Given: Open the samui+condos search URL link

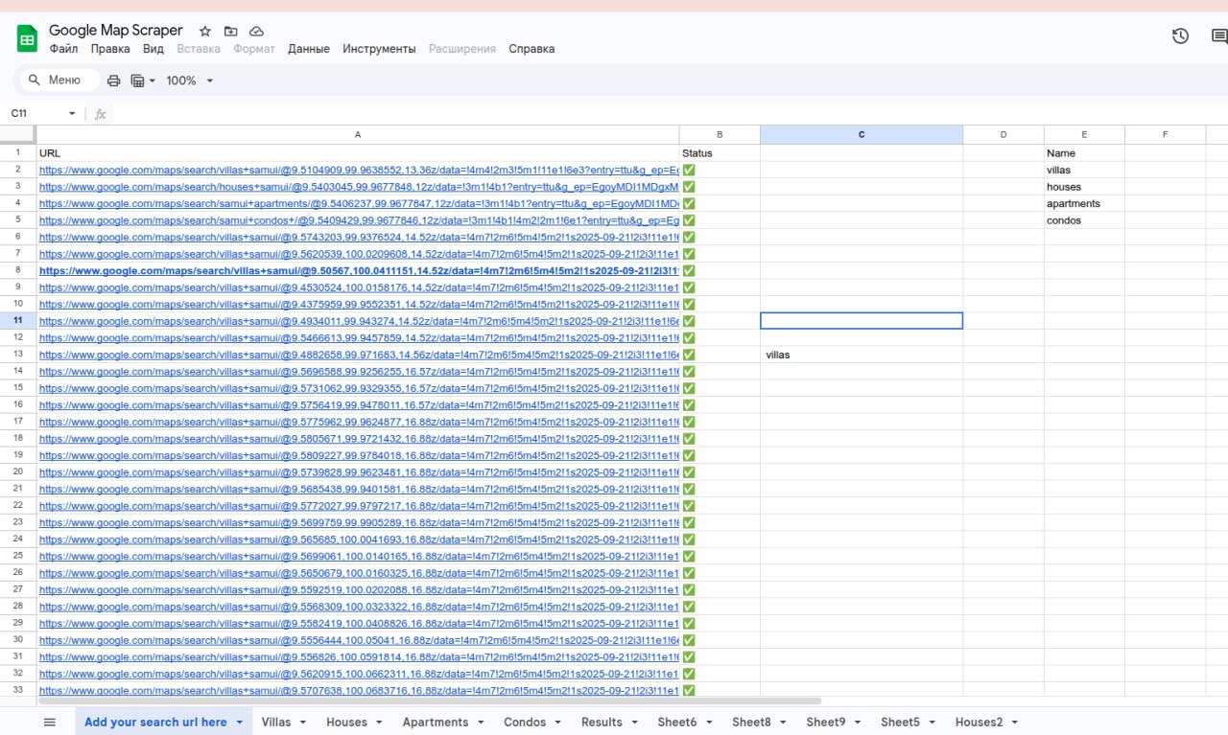Looking at the screenshot, I should point(359,220).
